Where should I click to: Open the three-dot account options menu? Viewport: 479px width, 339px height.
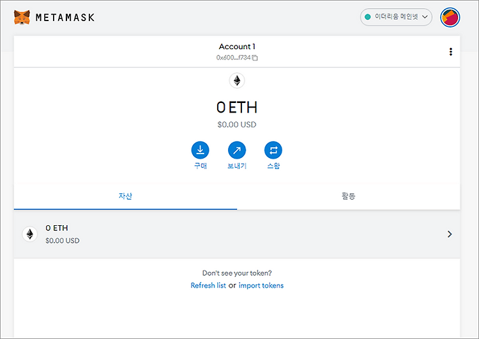coord(451,52)
